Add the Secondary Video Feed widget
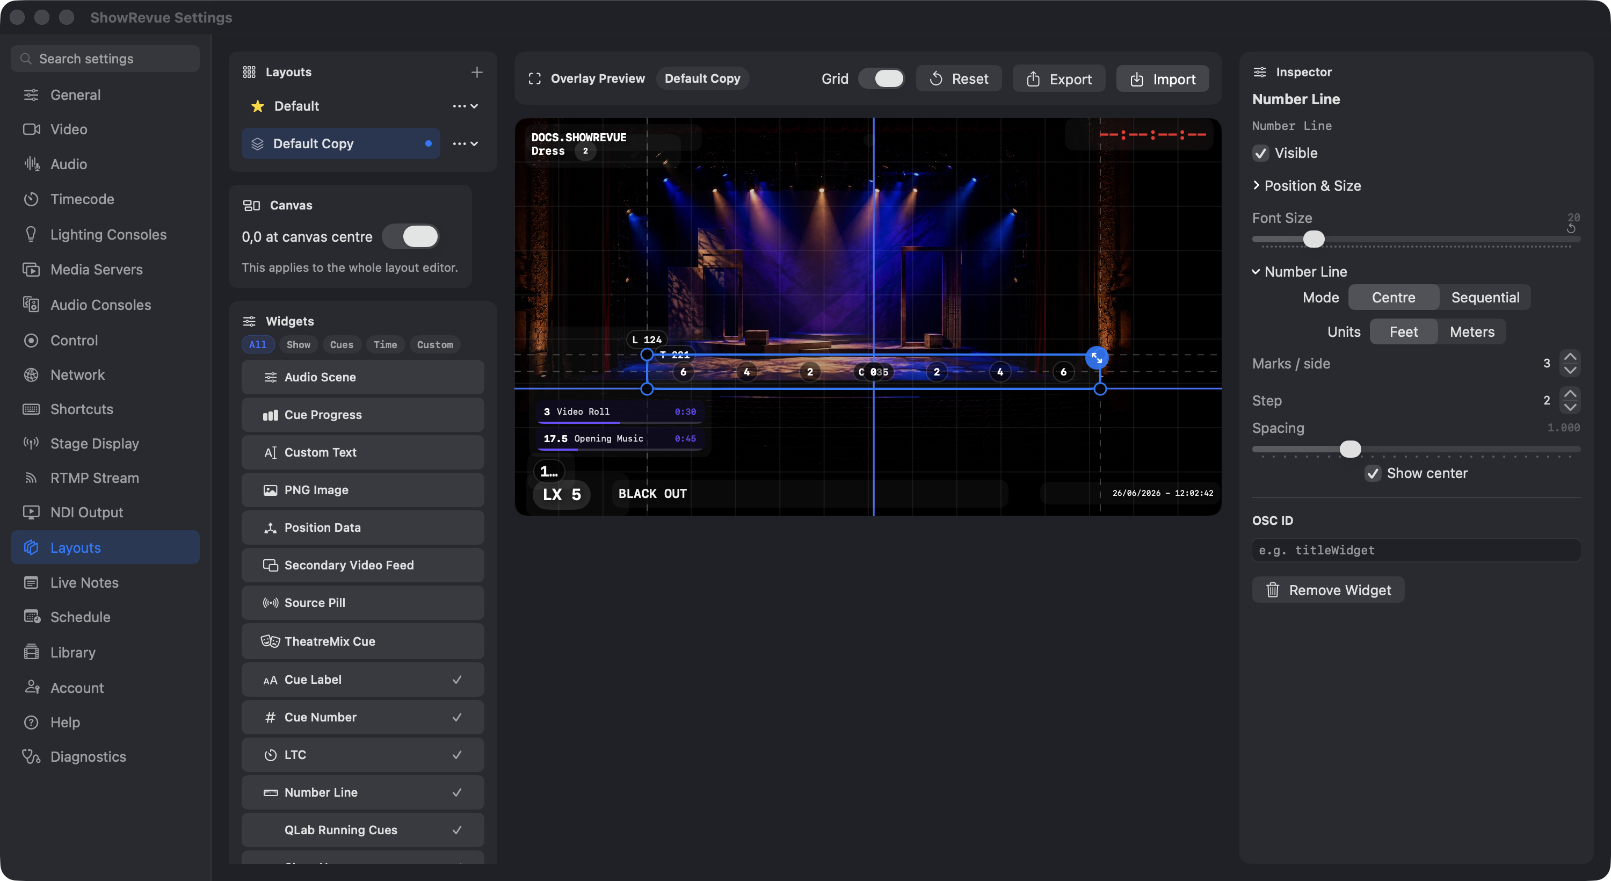The height and width of the screenshot is (881, 1611). coord(362,565)
